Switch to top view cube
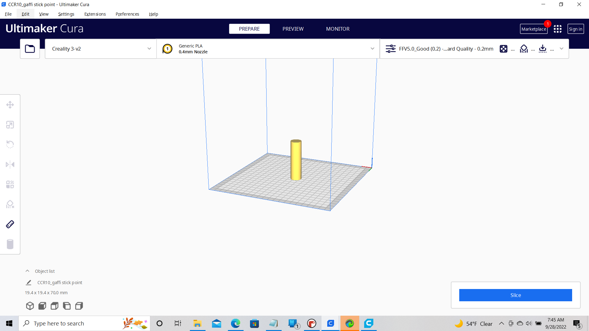 point(55,306)
